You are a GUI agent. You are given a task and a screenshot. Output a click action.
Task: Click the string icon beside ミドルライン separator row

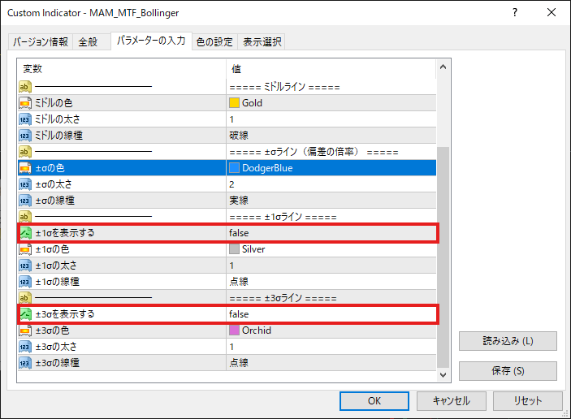tap(24, 87)
